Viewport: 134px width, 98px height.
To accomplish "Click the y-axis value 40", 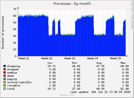I will click(15, 29).
